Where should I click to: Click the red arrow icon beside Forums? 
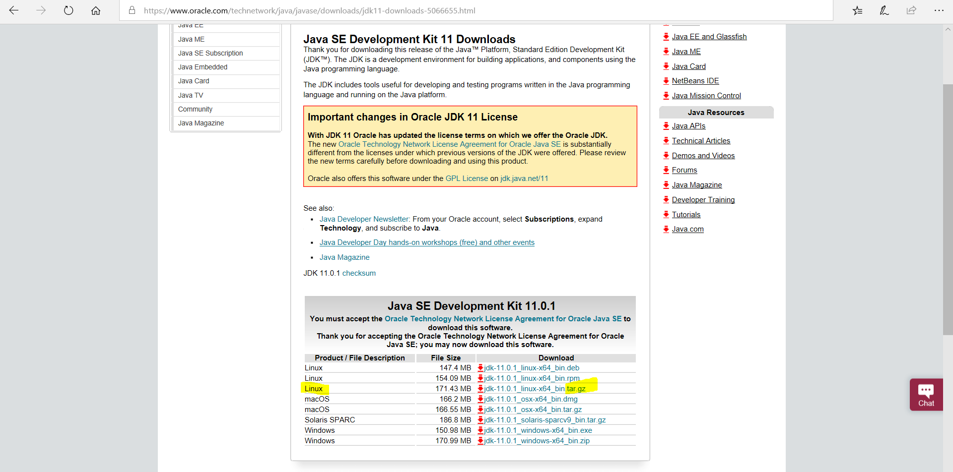(666, 170)
